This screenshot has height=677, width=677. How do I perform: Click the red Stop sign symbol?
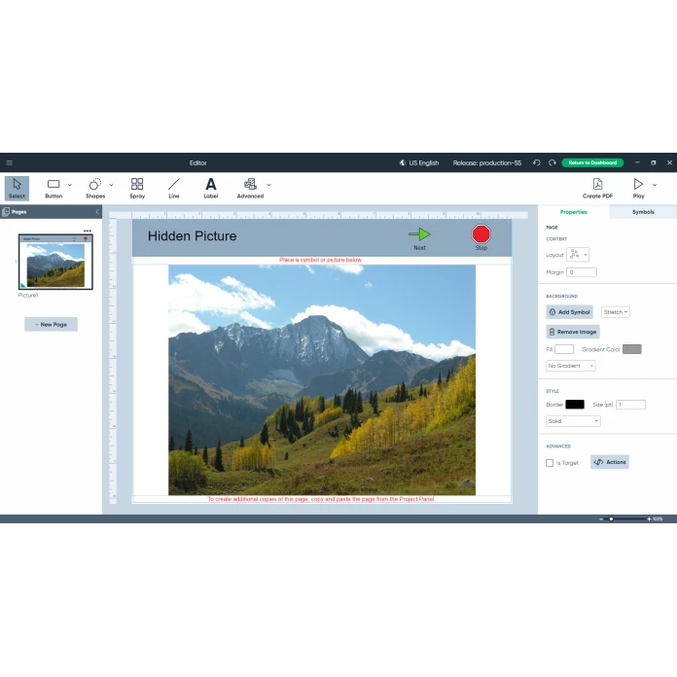(x=481, y=234)
